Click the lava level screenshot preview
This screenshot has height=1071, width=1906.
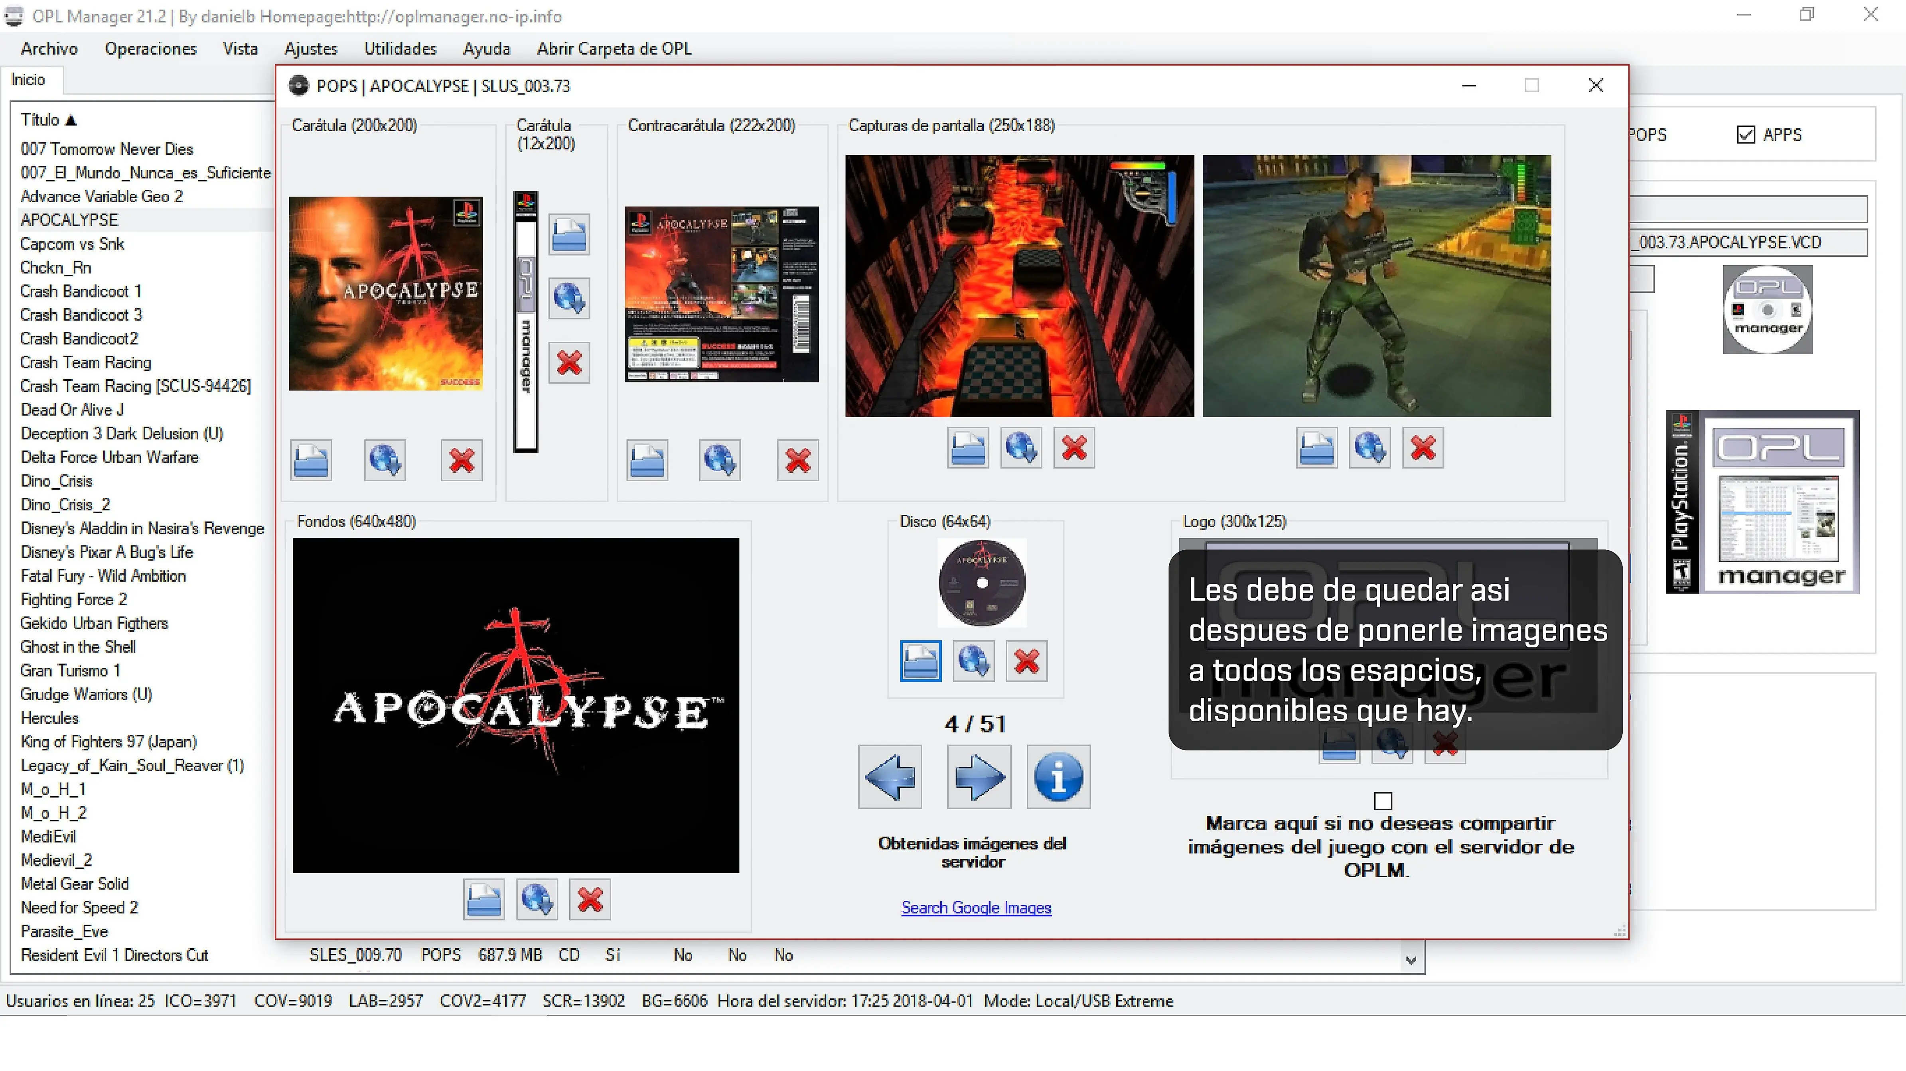(x=1020, y=285)
